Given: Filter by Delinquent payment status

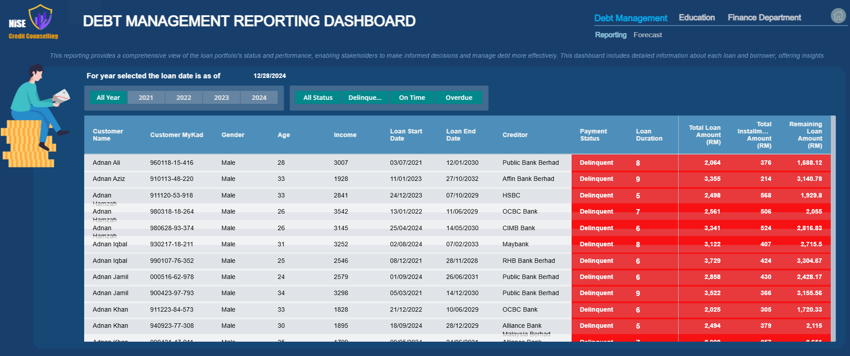Looking at the screenshot, I should click(365, 98).
